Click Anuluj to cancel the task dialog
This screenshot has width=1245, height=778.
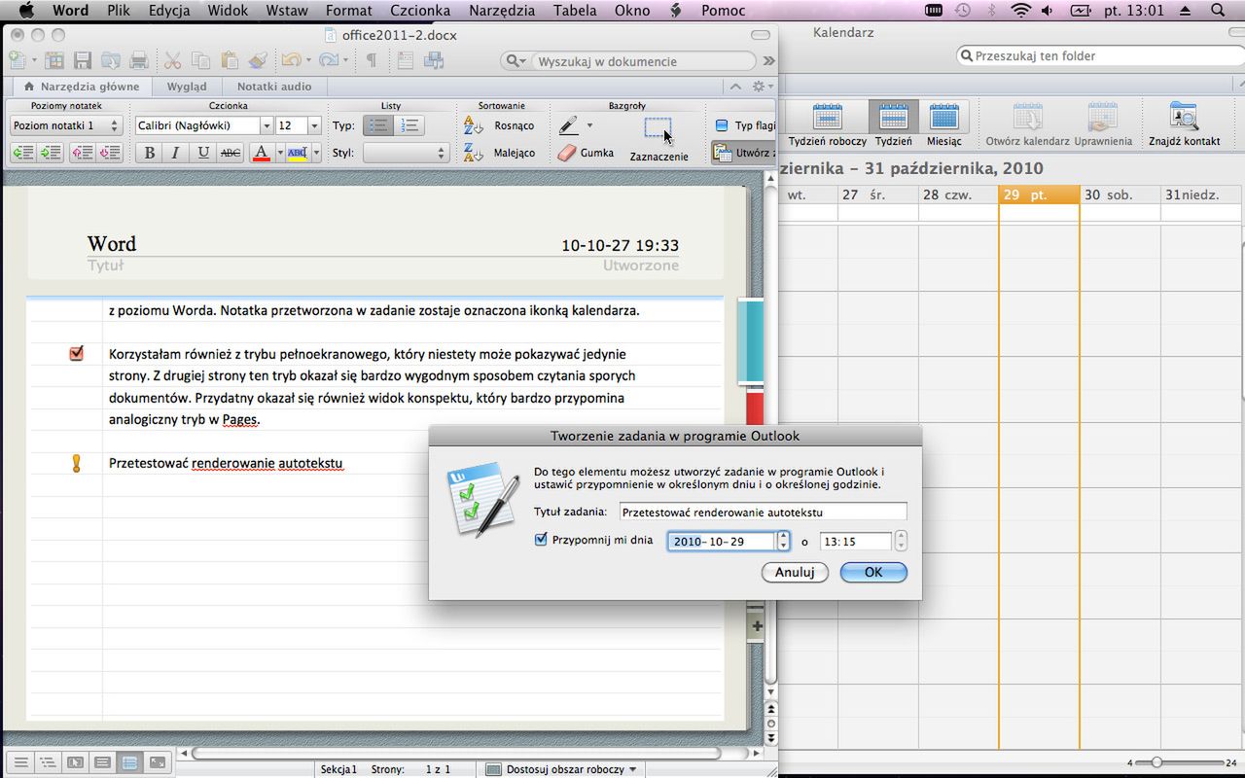795,572
